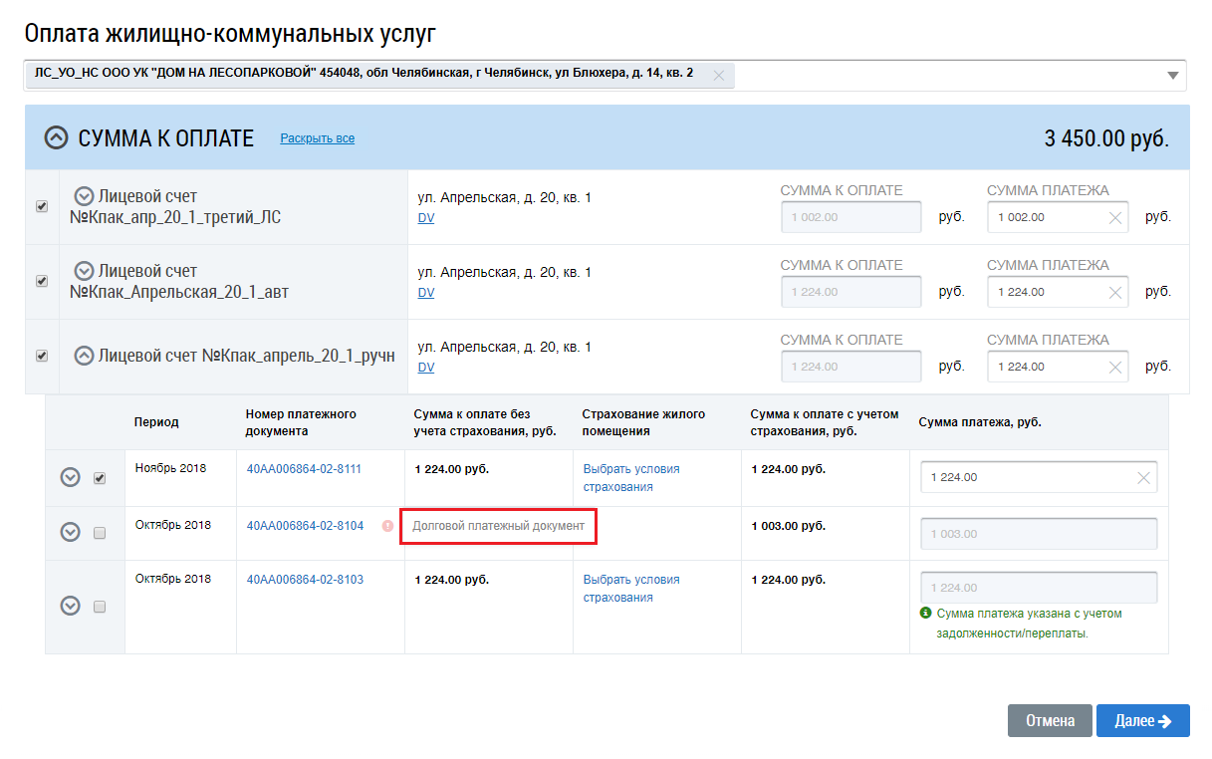Expand the Ноябрь 2018 document row

coord(70,478)
